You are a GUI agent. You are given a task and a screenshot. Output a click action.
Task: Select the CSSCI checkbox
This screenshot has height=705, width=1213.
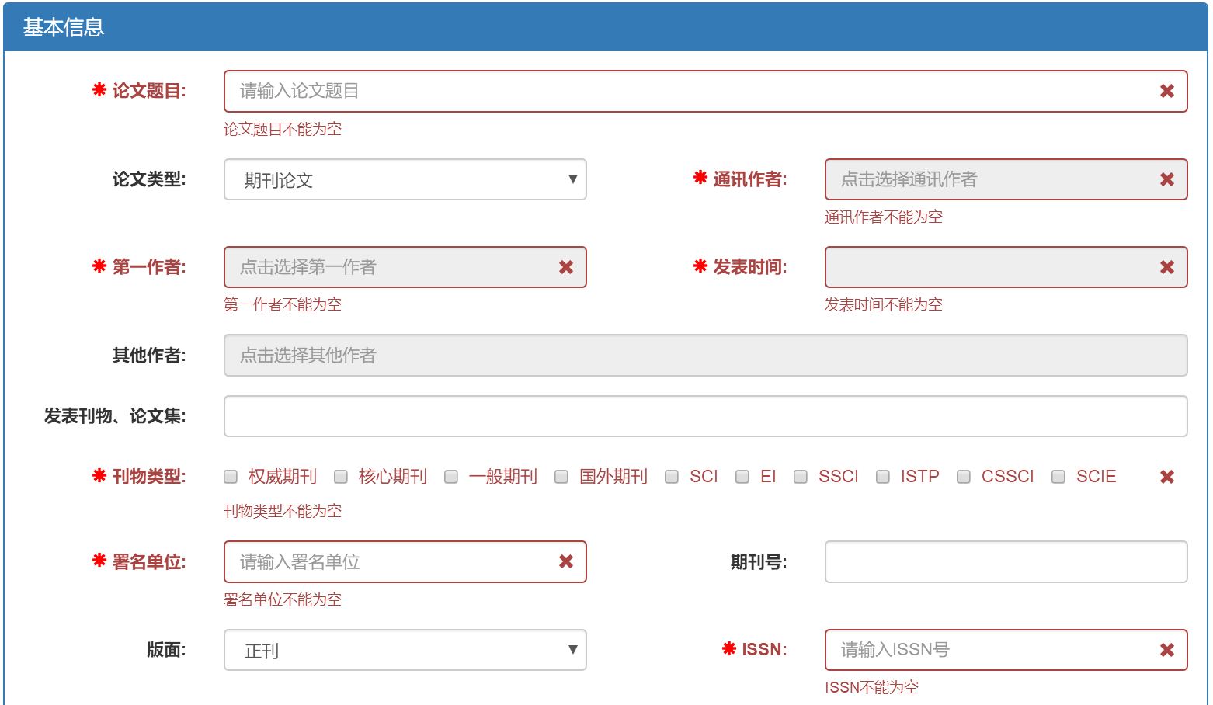click(964, 477)
